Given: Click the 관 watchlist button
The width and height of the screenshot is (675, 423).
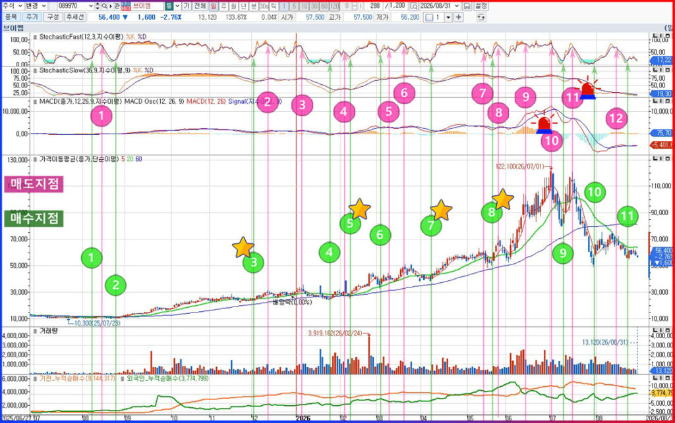Looking at the screenshot, I should (117, 6).
